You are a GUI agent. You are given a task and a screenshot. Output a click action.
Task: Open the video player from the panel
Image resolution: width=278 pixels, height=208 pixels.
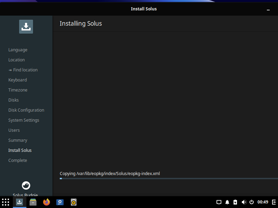(60, 202)
